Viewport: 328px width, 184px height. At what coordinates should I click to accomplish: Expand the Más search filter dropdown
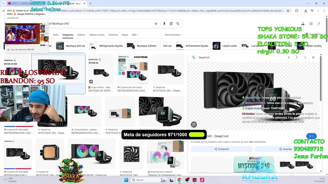[x=135, y=35]
